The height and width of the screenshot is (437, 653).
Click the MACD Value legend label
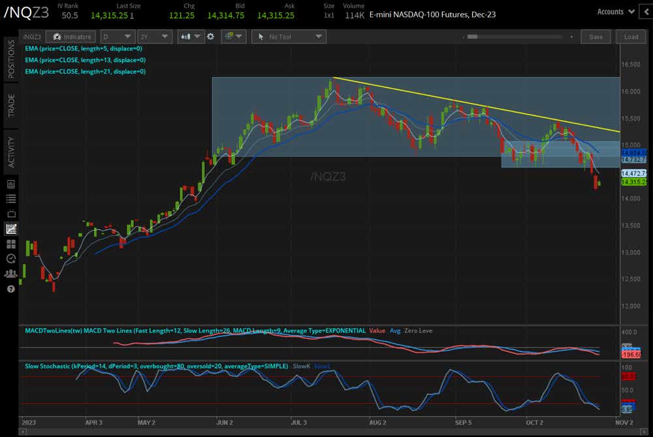click(377, 331)
